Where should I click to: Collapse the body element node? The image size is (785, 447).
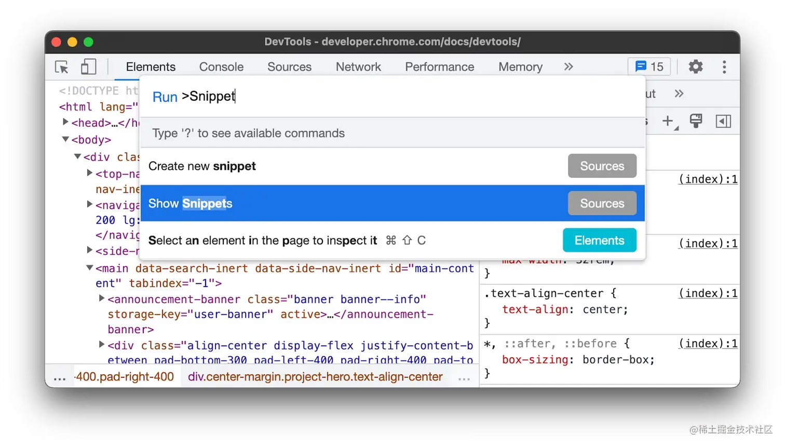tap(65, 139)
